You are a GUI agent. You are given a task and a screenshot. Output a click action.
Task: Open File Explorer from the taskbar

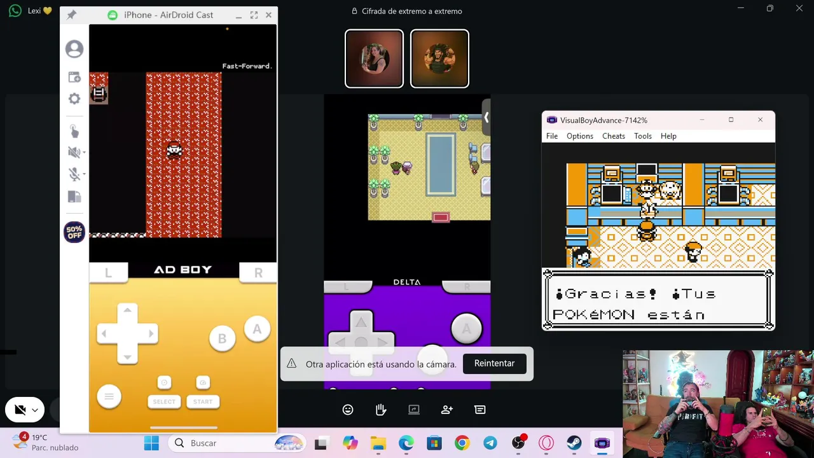[378, 443]
